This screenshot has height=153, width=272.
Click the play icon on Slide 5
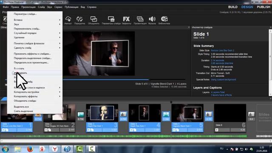point(174,130)
